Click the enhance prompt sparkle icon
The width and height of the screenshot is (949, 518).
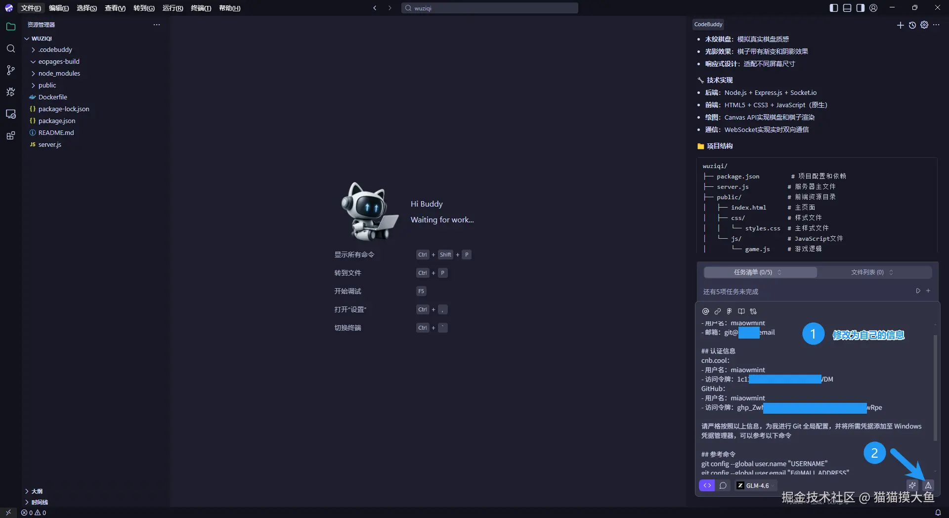pyautogui.click(x=912, y=485)
